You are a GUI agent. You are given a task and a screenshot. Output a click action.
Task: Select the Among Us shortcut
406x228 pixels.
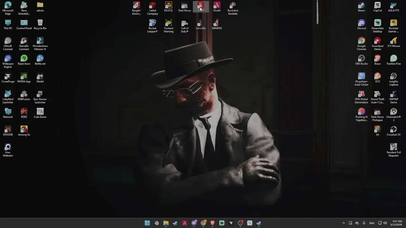pos(24,131)
